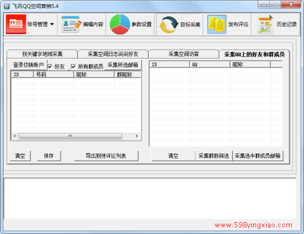Click the right panel 清空 button
The height and width of the screenshot is (234, 304).
point(173,156)
